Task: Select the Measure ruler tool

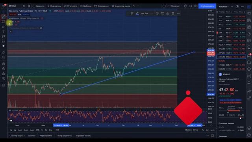Action: (4, 52)
